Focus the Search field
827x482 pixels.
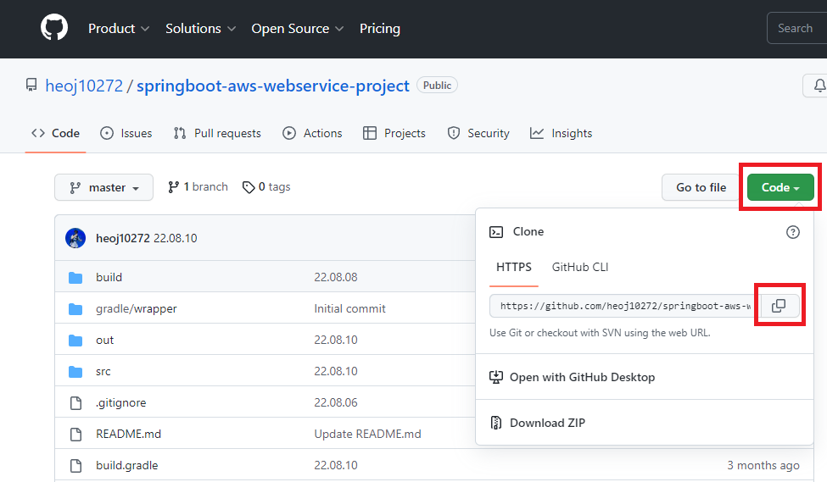[797, 29]
